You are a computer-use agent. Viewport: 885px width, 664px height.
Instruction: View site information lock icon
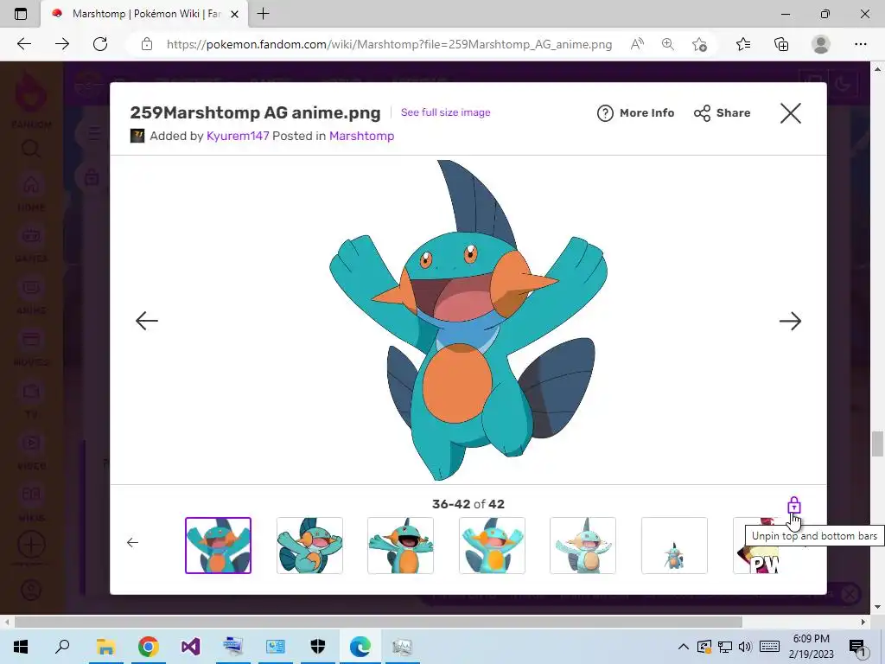(147, 44)
